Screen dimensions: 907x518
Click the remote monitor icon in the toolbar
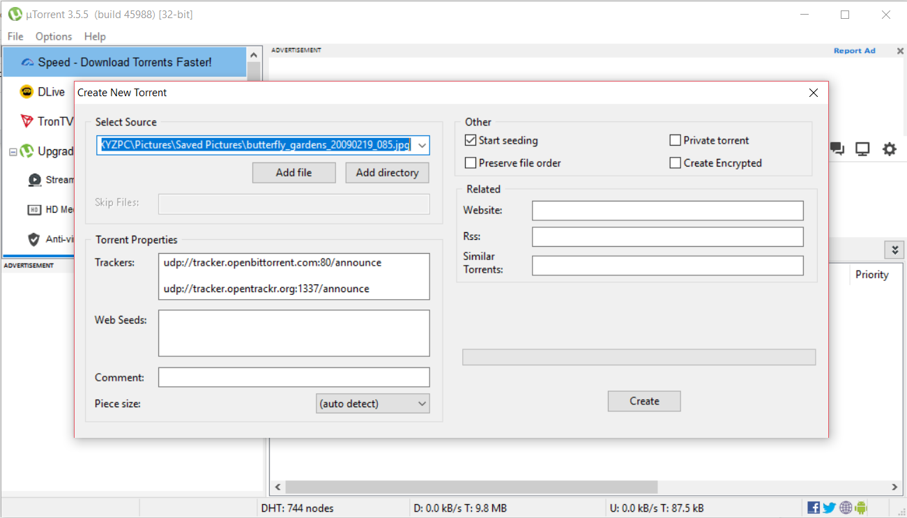point(863,148)
